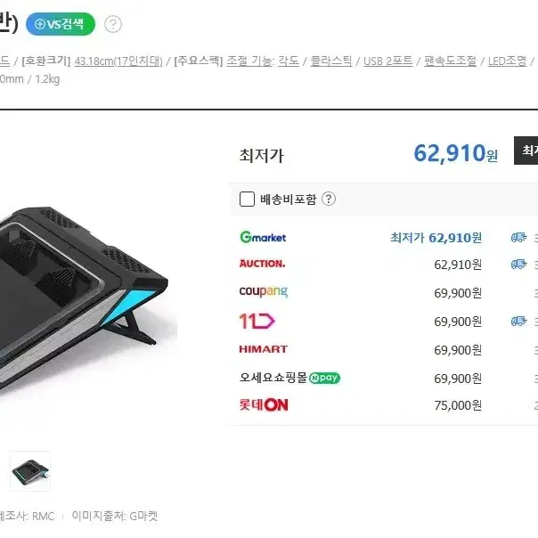Open the Gmarket seller logo

pyautogui.click(x=263, y=237)
